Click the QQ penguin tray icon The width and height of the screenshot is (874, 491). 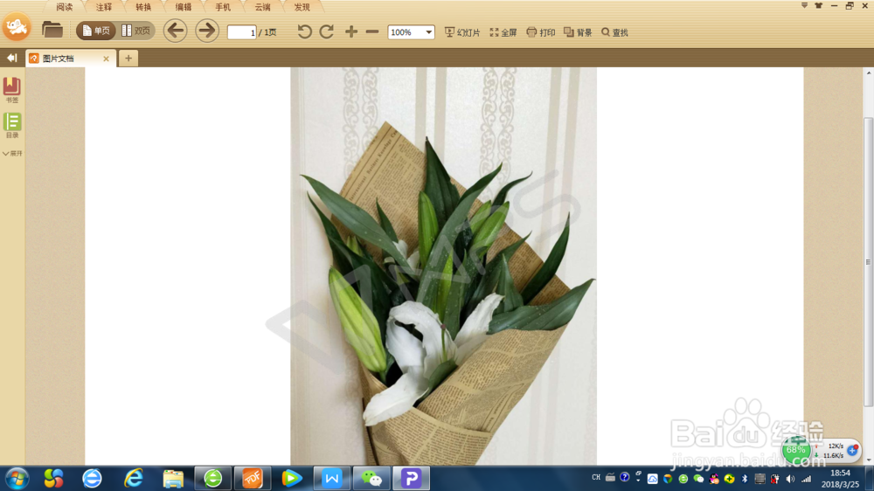point(714,479)
